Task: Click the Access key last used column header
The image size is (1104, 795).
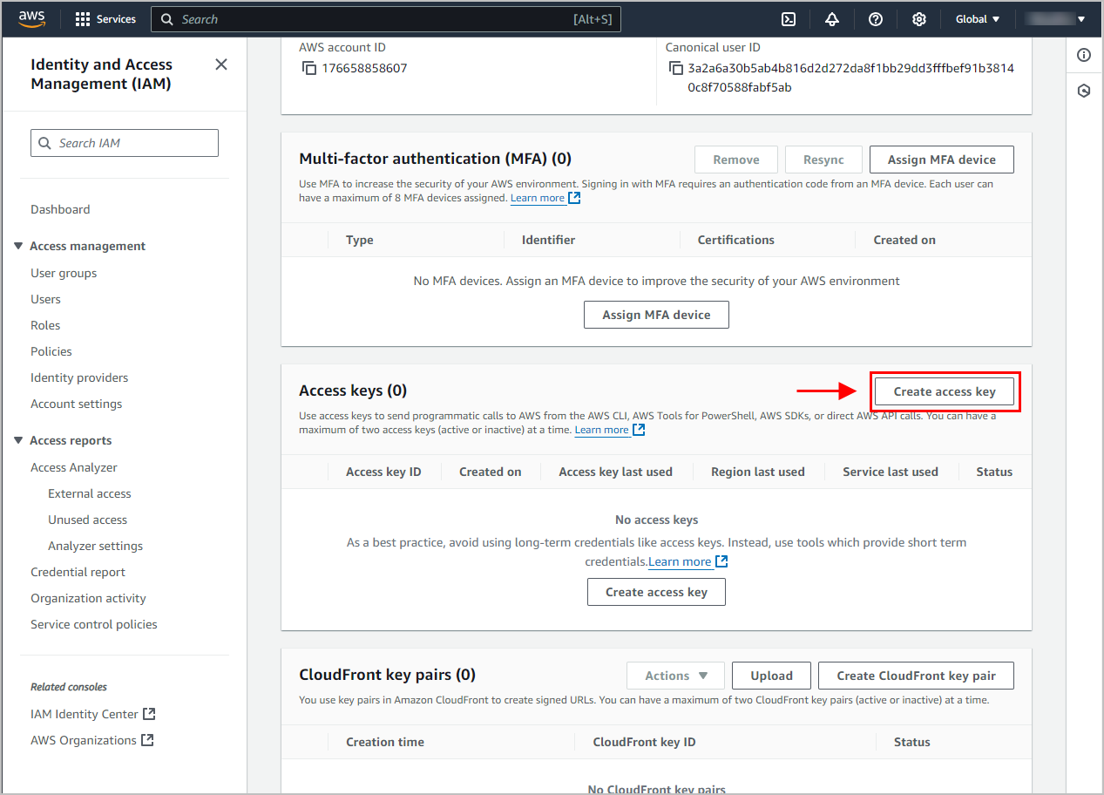Action: [x=615, y=472]
